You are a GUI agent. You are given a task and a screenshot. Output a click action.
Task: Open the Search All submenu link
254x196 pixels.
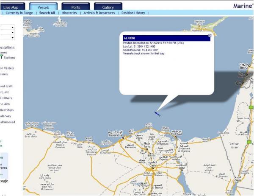tap(47, 13)
